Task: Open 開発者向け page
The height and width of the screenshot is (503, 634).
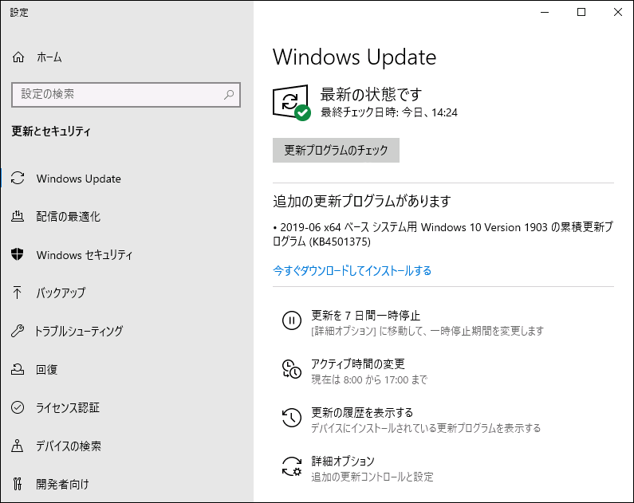Action: [62, 484]
